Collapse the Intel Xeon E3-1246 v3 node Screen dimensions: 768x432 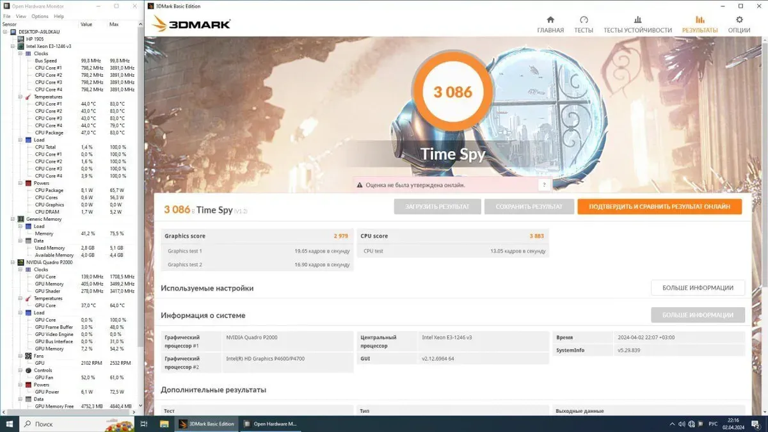tap(13, 46)
